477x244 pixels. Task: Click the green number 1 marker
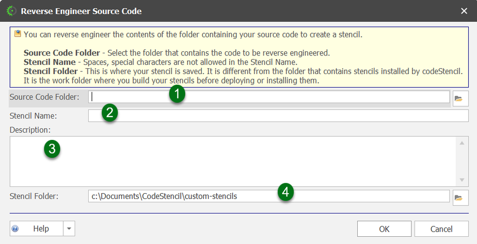[177, 95]
